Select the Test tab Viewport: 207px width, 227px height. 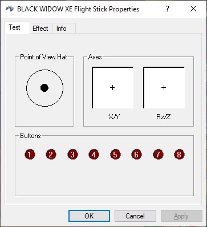click(17, 28)
